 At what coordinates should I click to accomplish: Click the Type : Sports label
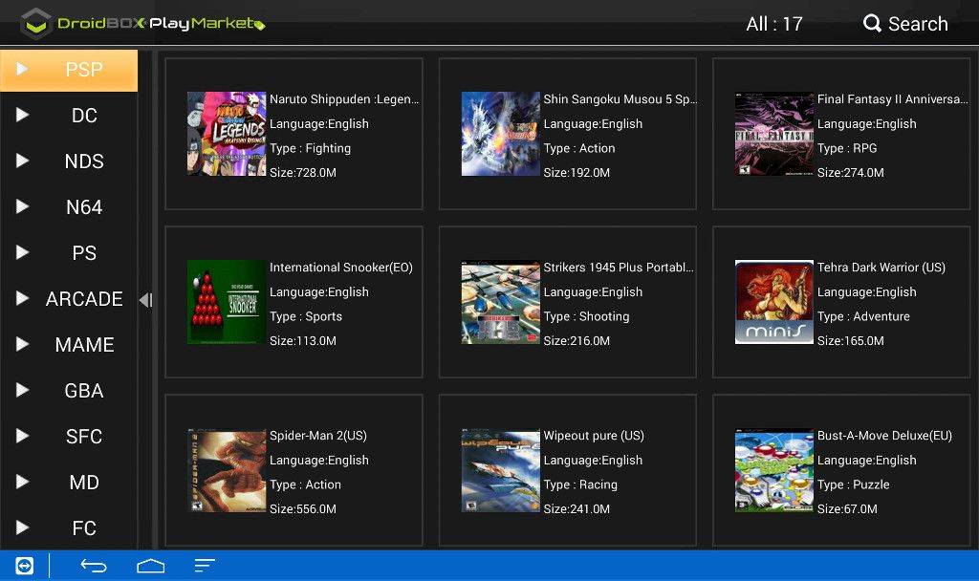(x=306, y=316)
